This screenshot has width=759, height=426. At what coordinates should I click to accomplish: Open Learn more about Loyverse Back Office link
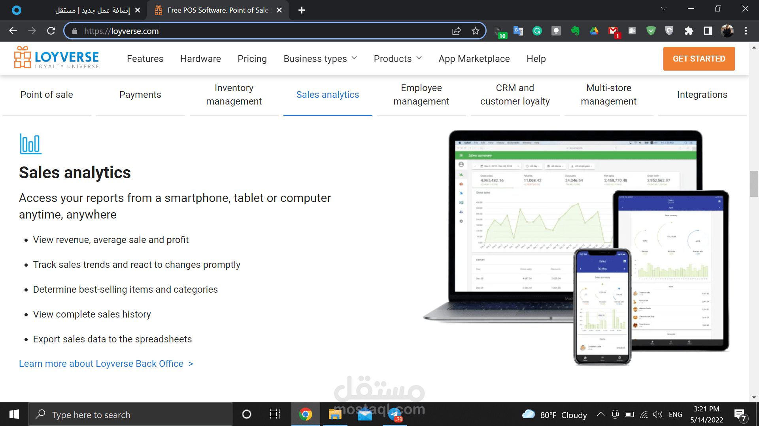point(106,364)
